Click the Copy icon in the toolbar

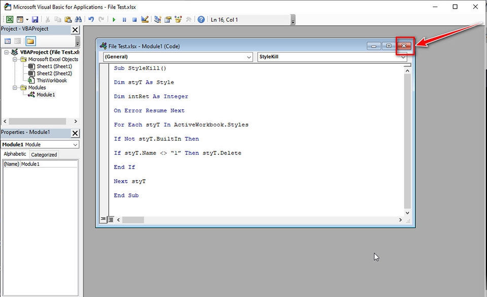[x=58, y=20]
